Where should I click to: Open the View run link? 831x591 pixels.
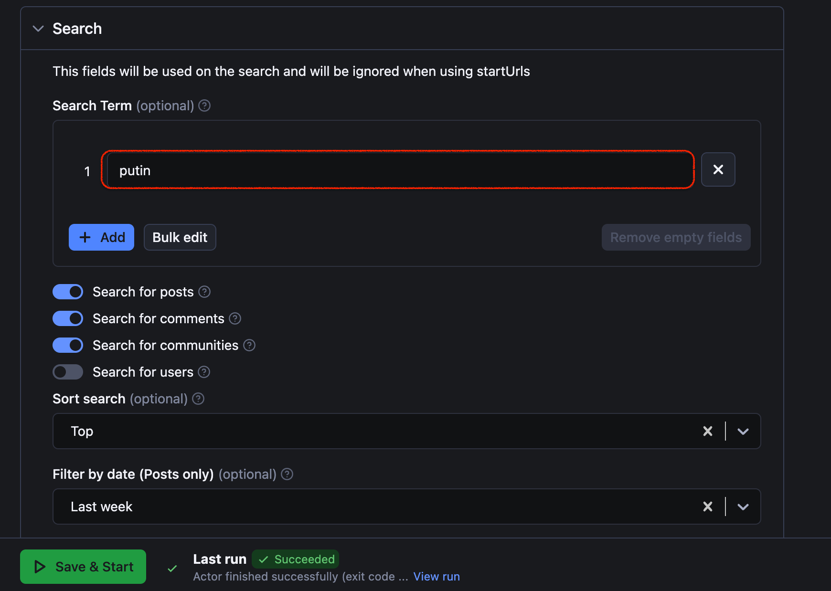point(437,576)
